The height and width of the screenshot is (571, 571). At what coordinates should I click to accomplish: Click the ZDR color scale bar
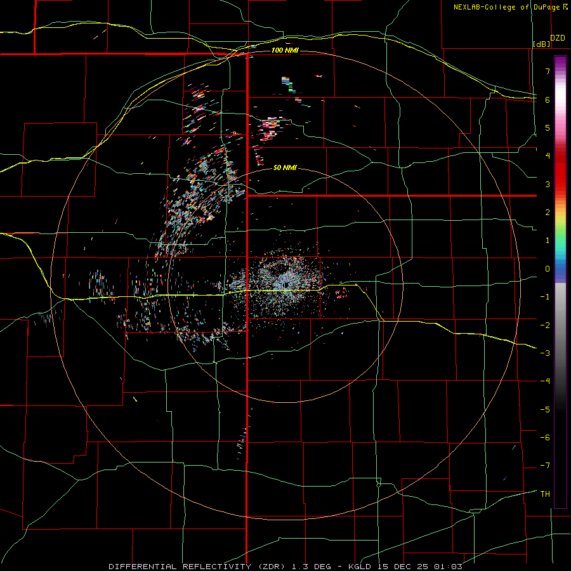click(560, 282)
